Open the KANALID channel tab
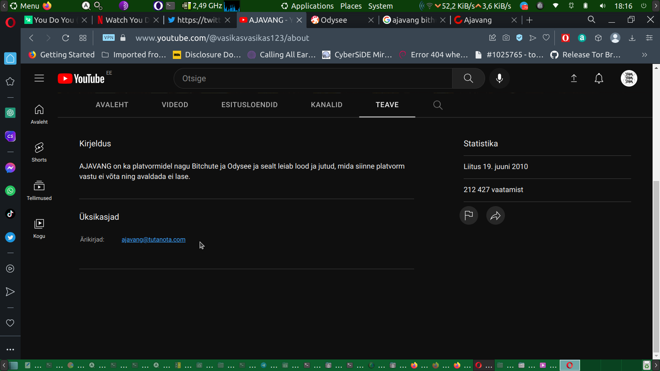 (x=327, y=105)
